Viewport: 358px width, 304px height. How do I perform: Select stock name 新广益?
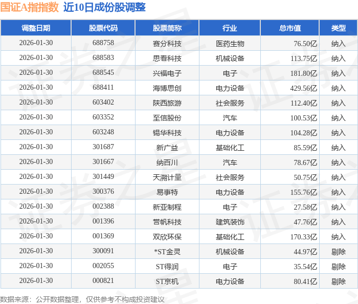click(x=167, y=148)
